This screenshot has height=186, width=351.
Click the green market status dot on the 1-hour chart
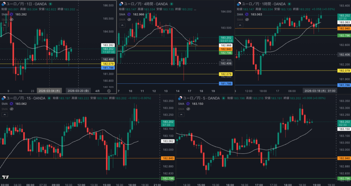[x=289, y=4]
